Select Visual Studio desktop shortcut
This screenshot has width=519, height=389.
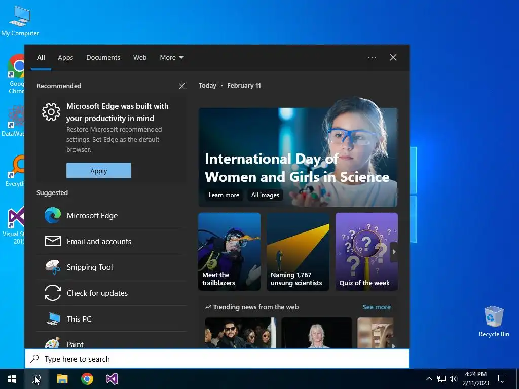13,225
